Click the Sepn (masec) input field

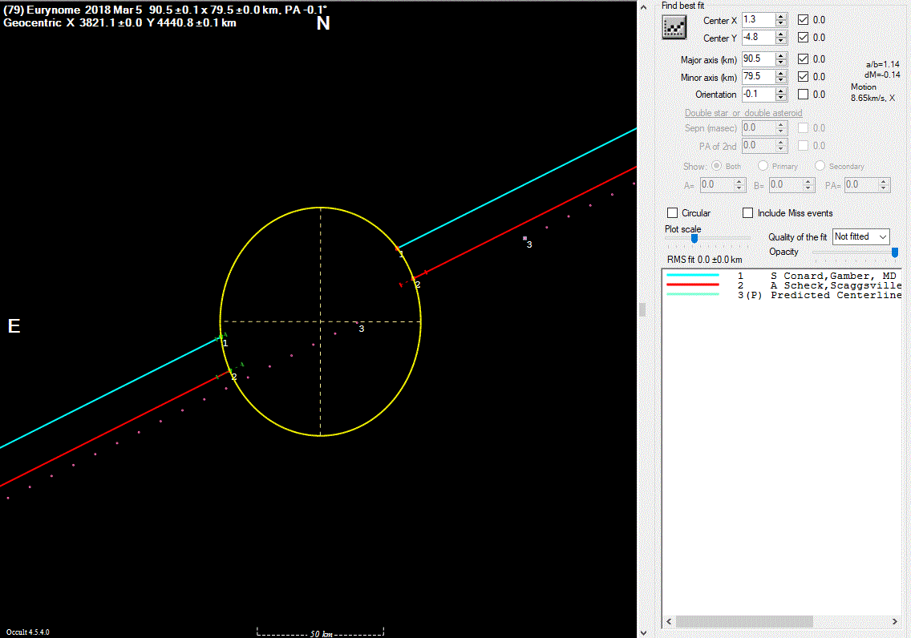(x=759, y=127)
